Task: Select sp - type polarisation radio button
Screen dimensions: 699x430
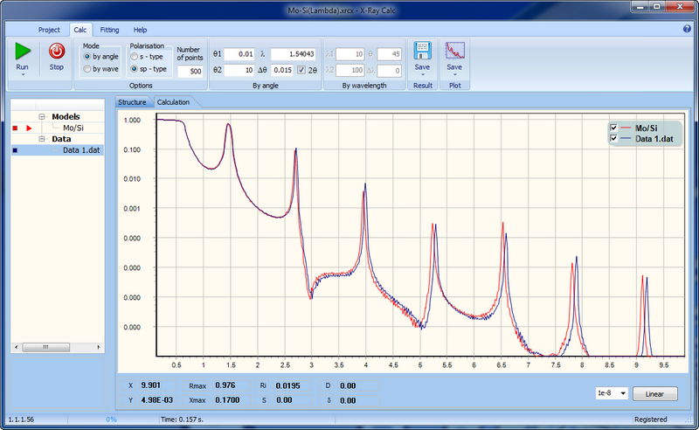Action: click(x=134, y=69)
